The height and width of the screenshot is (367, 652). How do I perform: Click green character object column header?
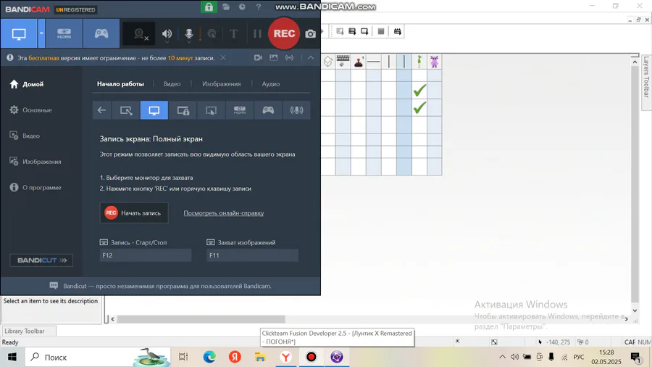coord(419,62)
